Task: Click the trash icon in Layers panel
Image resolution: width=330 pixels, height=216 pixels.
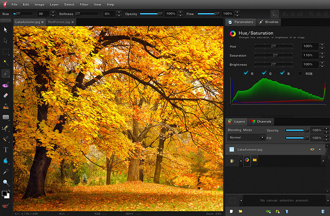Action: (x=323, y=211)
